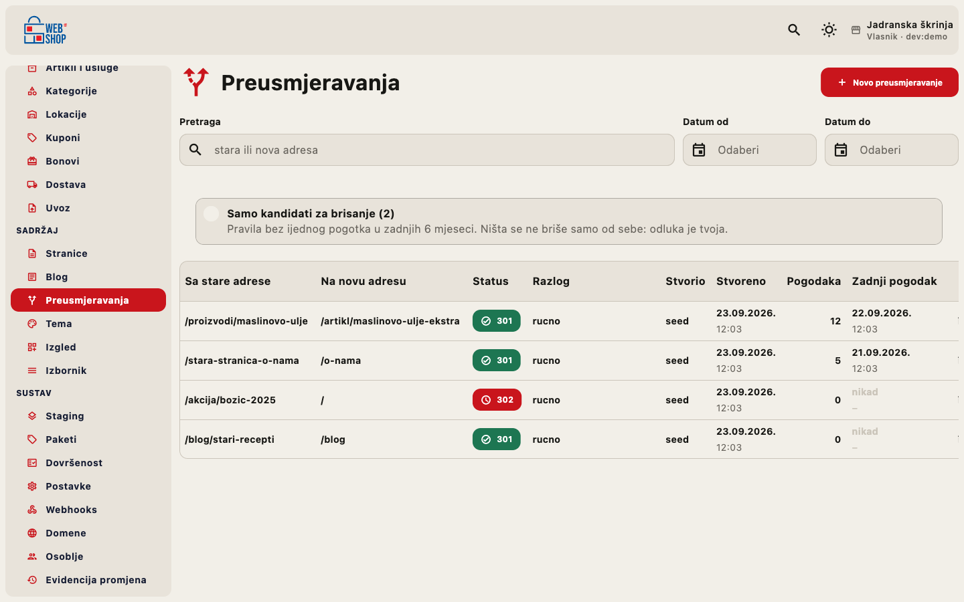Click the store icon beside Jadranska škrinja
The height and width of the screenshot is (602, 964).
pos(856,30)
